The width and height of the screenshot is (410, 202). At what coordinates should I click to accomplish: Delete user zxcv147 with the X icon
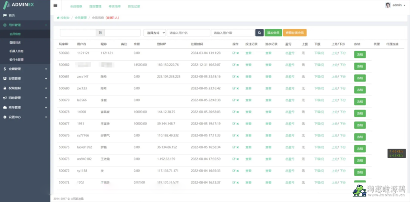237,77
